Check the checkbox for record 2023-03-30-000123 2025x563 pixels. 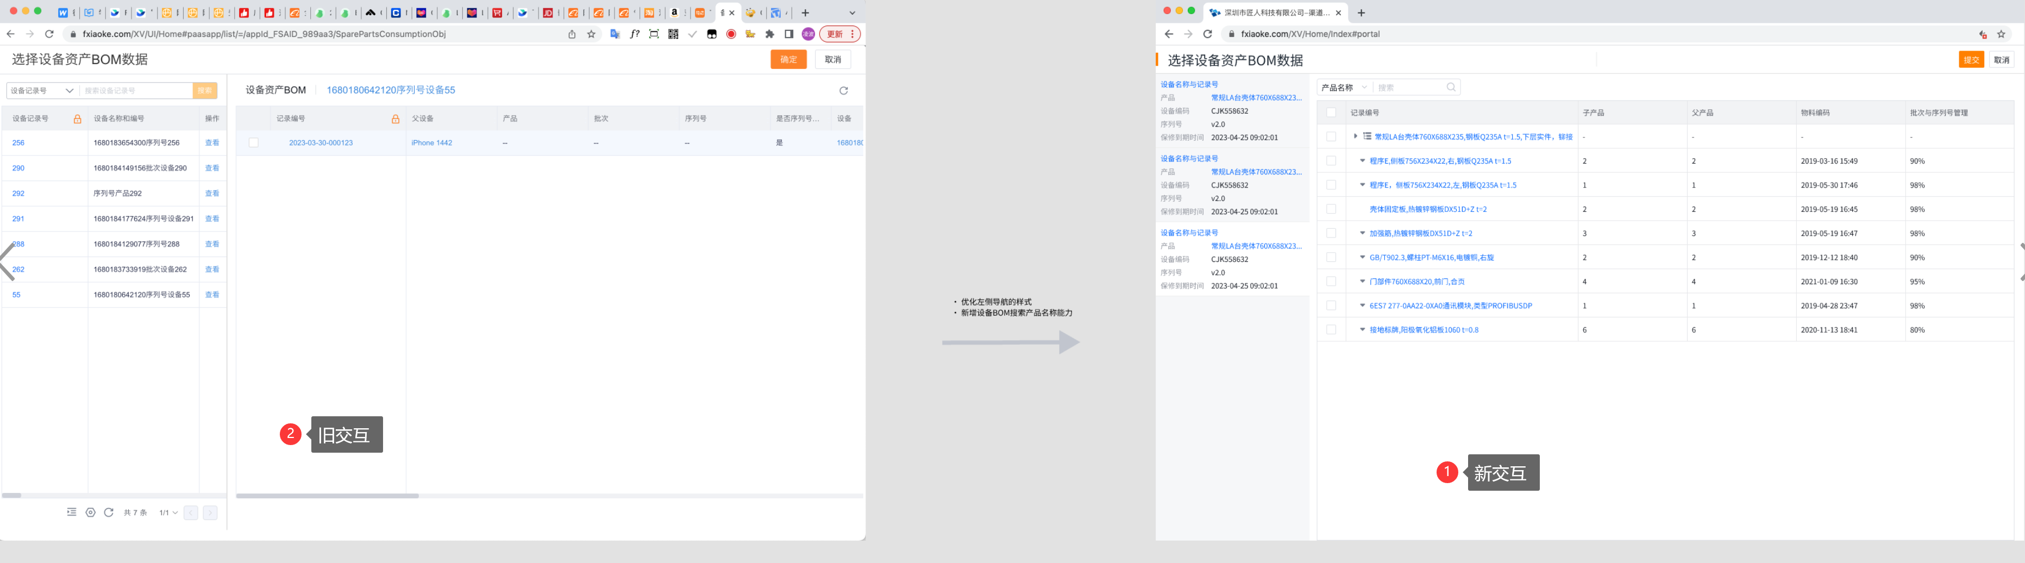[254, 142]
